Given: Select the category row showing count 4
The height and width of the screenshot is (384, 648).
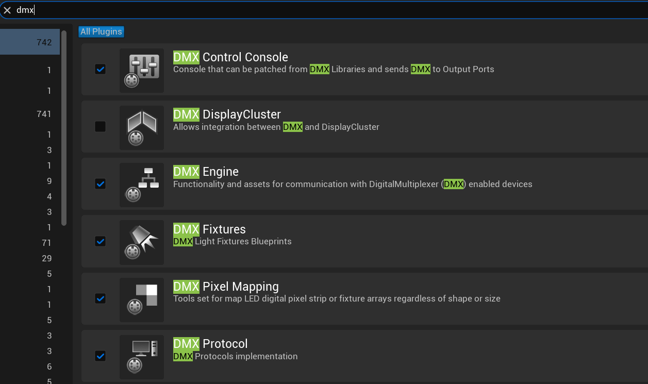Looking at the screenshot, I should click(x=30, y=196).
